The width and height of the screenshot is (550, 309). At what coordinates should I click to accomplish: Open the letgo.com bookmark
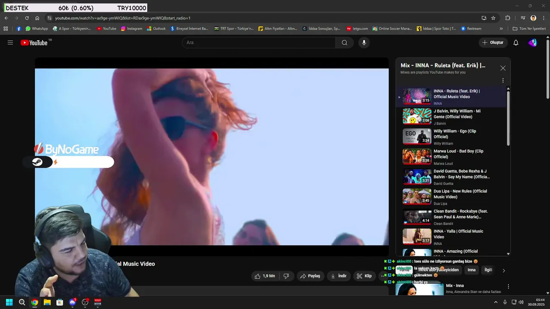tap(357, 29)
